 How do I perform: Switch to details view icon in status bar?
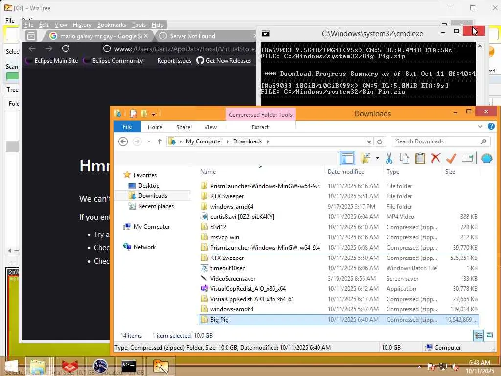478,335
